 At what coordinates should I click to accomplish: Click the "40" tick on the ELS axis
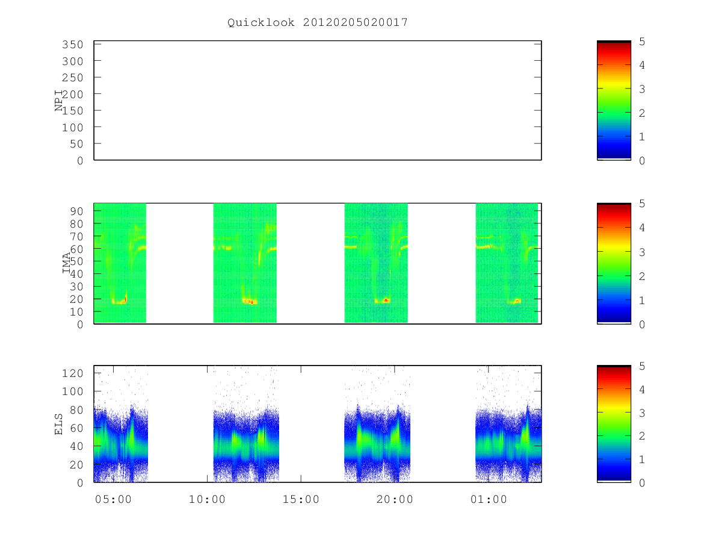click(x=76, y=447)
